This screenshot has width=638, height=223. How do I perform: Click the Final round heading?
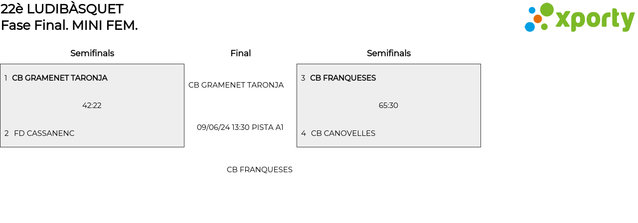tap(240, 53)
